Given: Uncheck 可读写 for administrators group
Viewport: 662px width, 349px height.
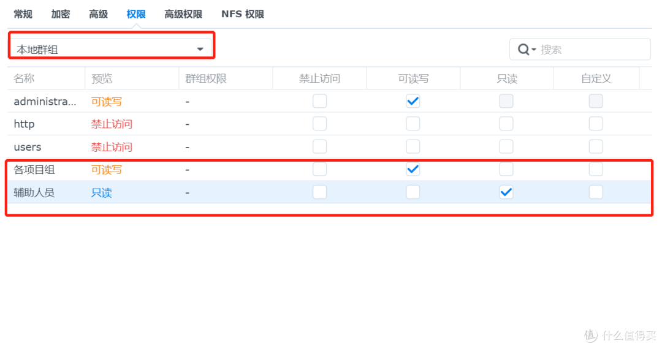Looking at the screenshot, I should point(413,101).
